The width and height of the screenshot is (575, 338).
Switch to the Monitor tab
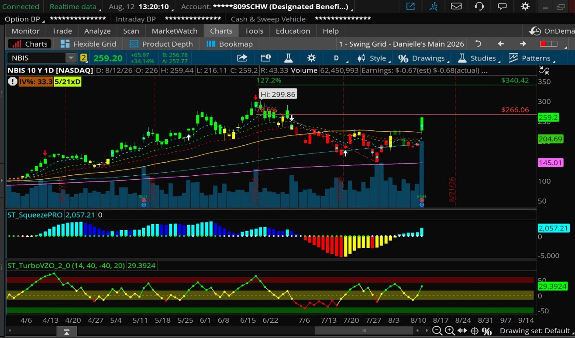25,31
